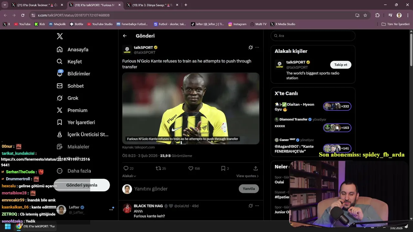Open Bildirimler with 19 badge
413x232 pixels.
click(x=74, y=74)
